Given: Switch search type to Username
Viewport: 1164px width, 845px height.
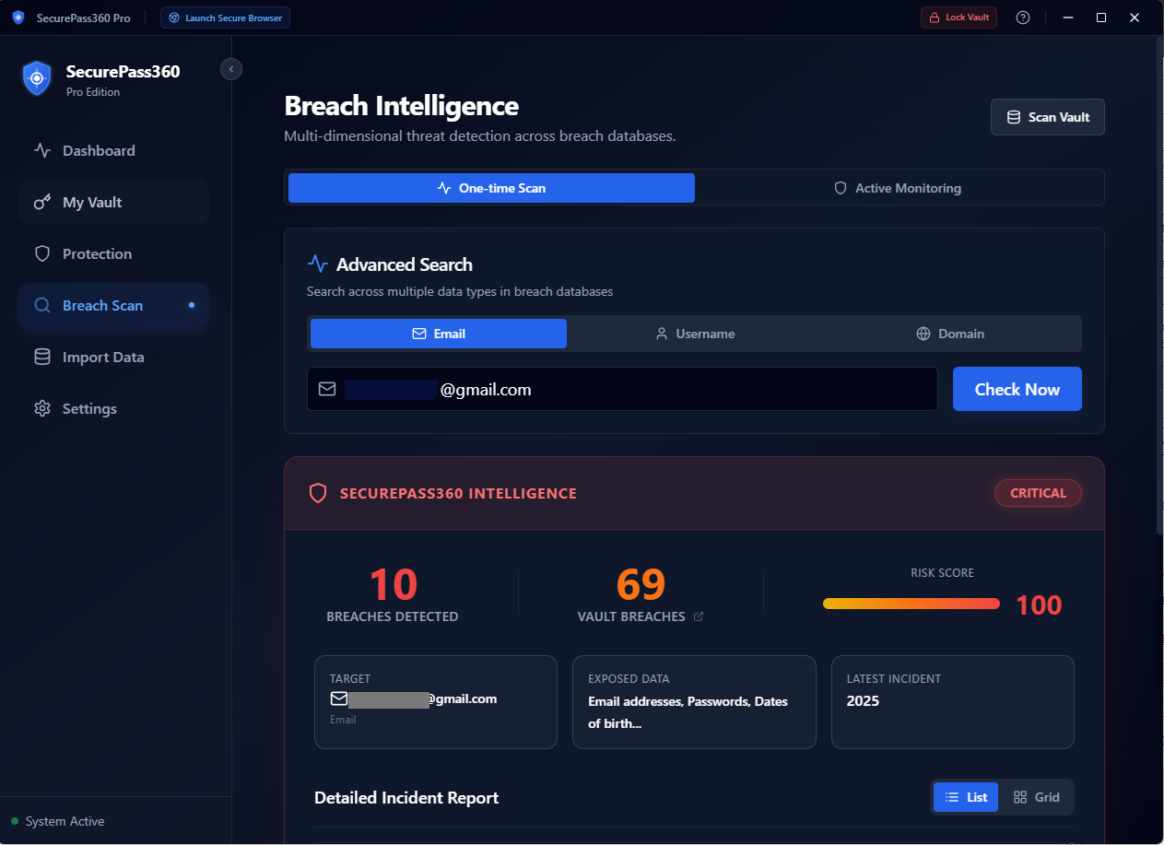Looking at the screenshot, I should [x=695, y=334].
